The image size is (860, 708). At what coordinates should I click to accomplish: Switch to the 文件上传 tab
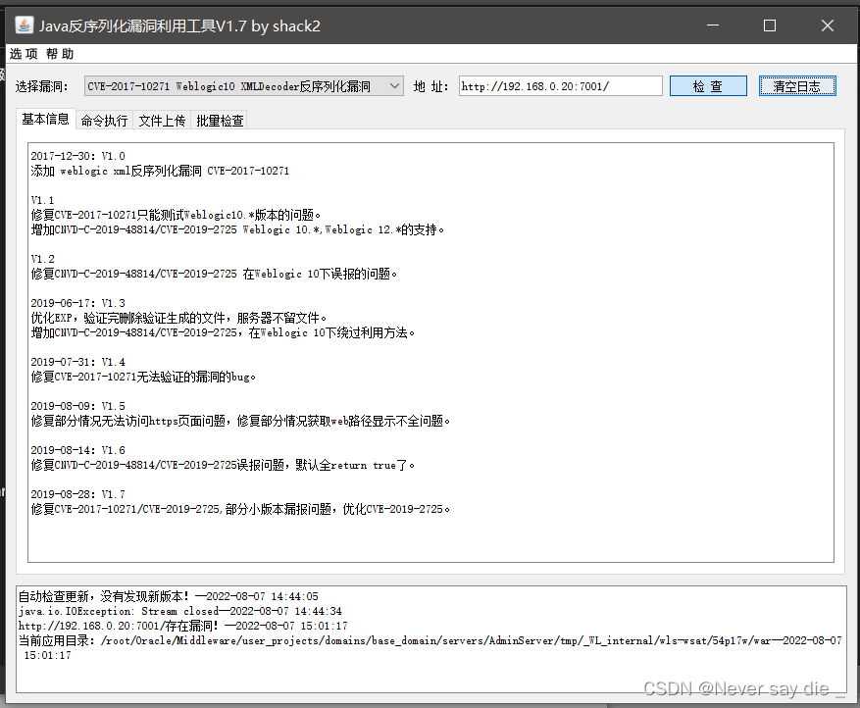pyautogui.click(x=162, y=120)
